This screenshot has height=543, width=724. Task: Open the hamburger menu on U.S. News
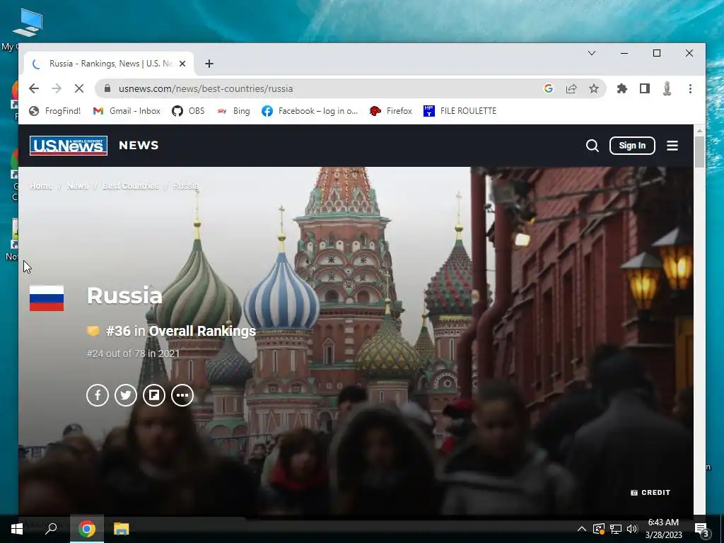click(672, 146)
